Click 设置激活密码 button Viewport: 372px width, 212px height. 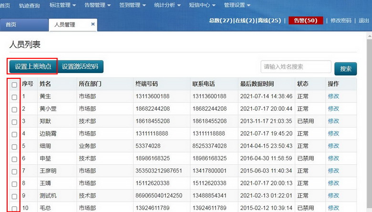pos(80,66)
